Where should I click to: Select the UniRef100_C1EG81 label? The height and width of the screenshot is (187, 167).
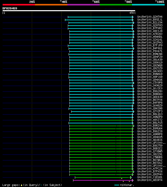coord(150,177)
